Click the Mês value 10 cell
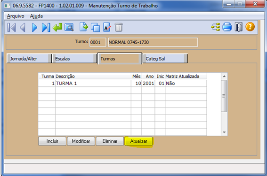This screenshot has width=267, height=176. pyautogui.click(x=136, y=84)
